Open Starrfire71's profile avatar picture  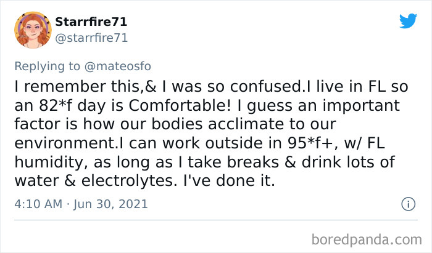click(32, 30)
